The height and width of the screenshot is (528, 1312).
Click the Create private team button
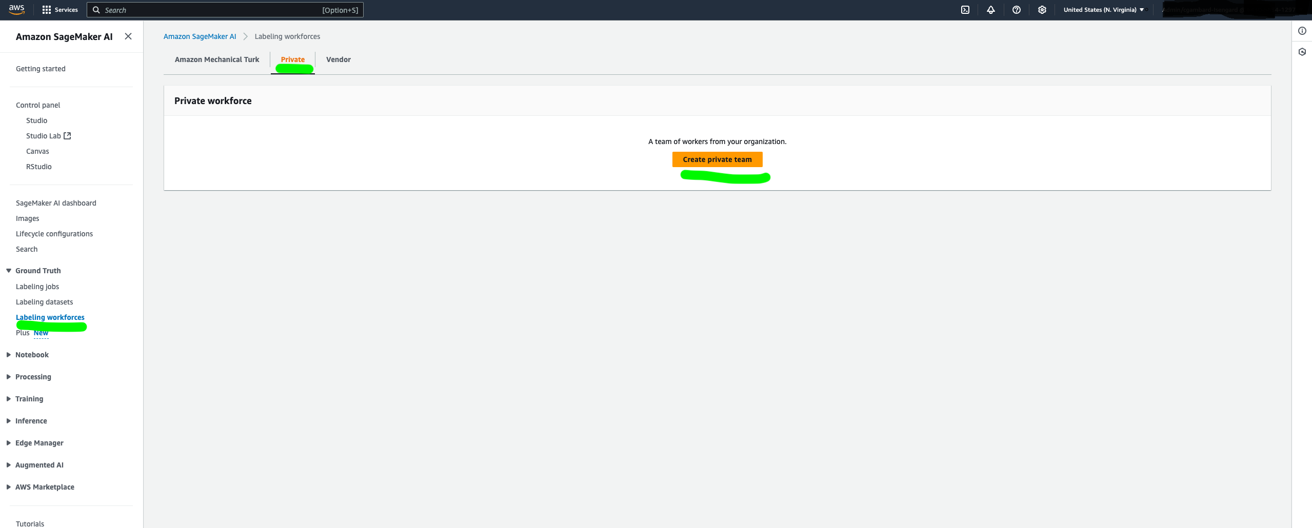[717, 159]
